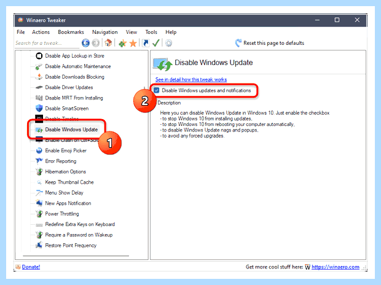381x285 pixels.
Task: Click the Disable Automatic Maintenance icon
Action: pyautogui.click(x=39, y=66)
